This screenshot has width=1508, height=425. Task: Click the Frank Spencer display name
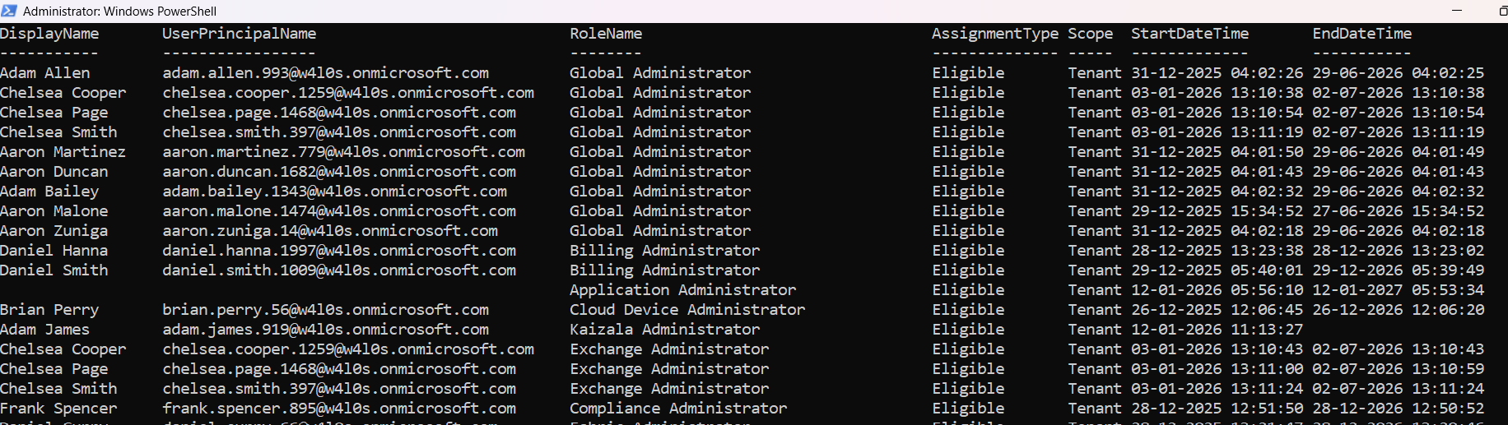pyautogui.click(x=58, y=409)
